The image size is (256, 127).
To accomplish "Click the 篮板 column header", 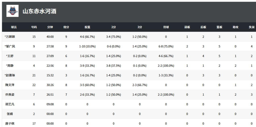I will [219, 27].
